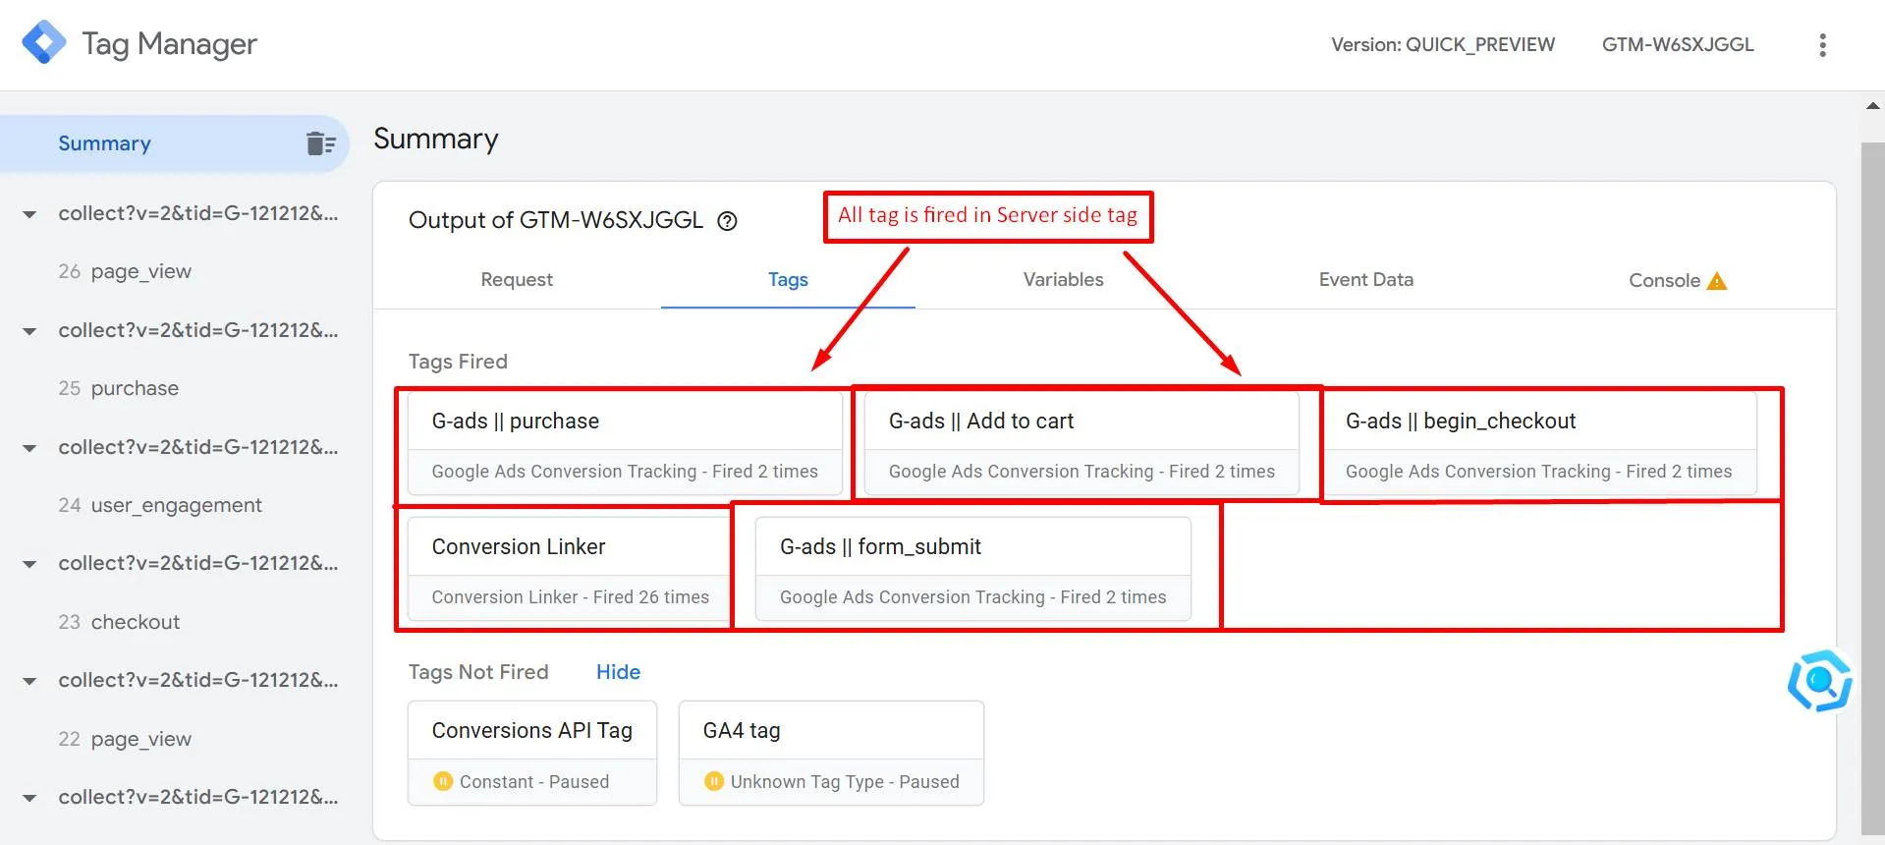Screen dimensions: 1885x845
Task: Switch to the Request tab
Action: (517, 280)
